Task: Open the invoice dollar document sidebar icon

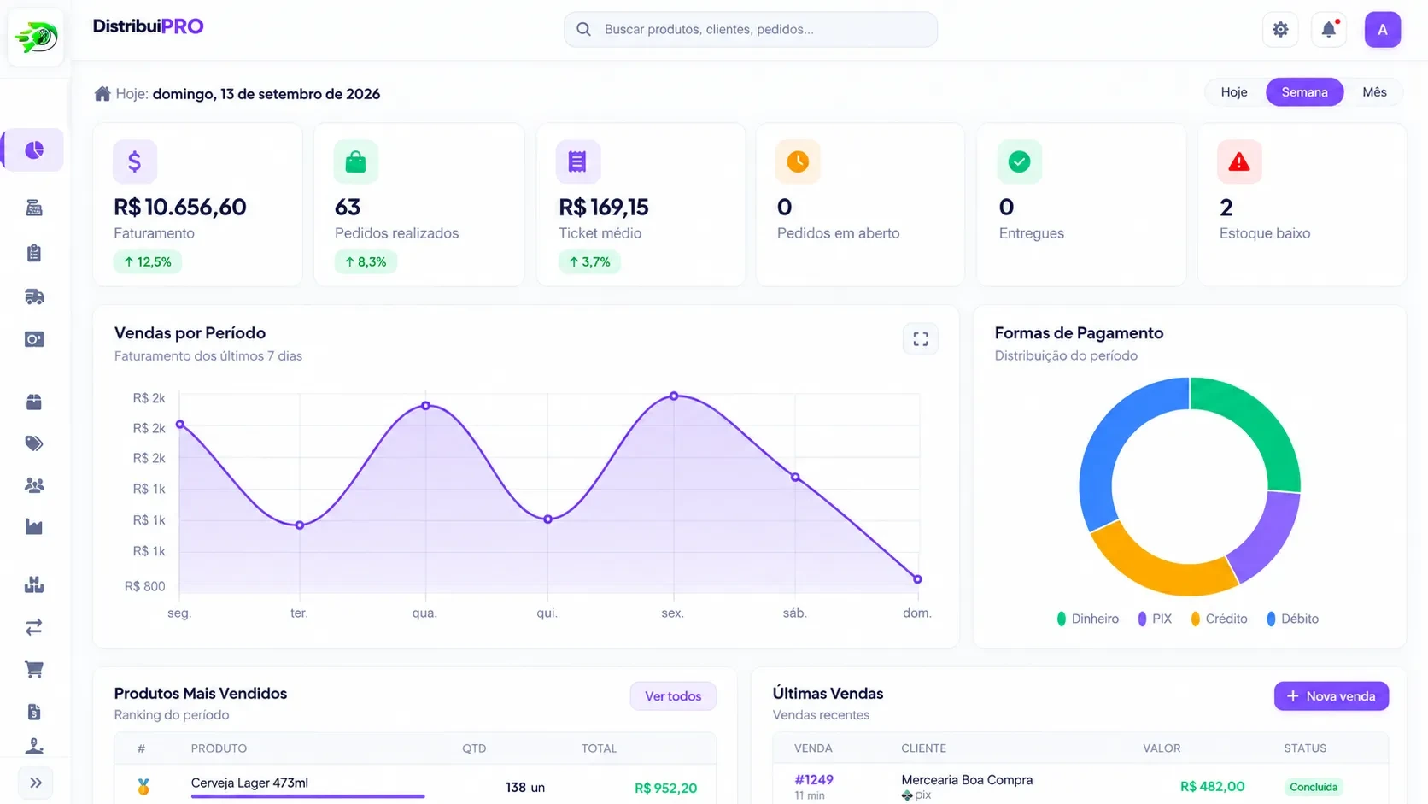Action: pyautogui.click(x=34, y=712)
